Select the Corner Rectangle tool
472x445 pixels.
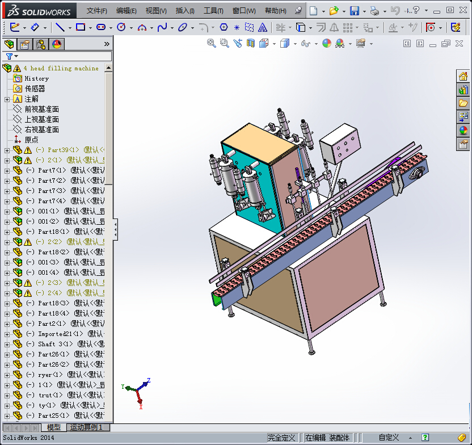pyautogui.click(x=81, y=27)
